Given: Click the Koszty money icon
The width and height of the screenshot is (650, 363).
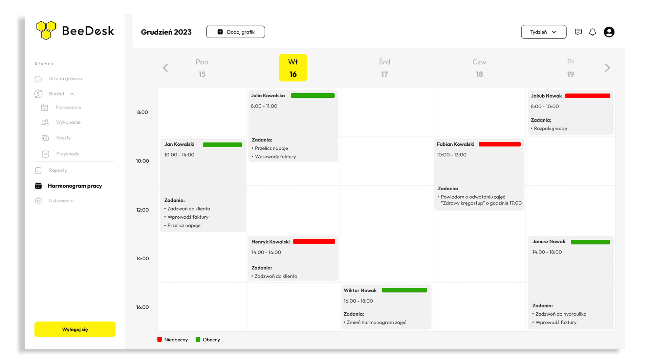Looking at the screenshot, I should pyautogui.click(x=45, y=138).
